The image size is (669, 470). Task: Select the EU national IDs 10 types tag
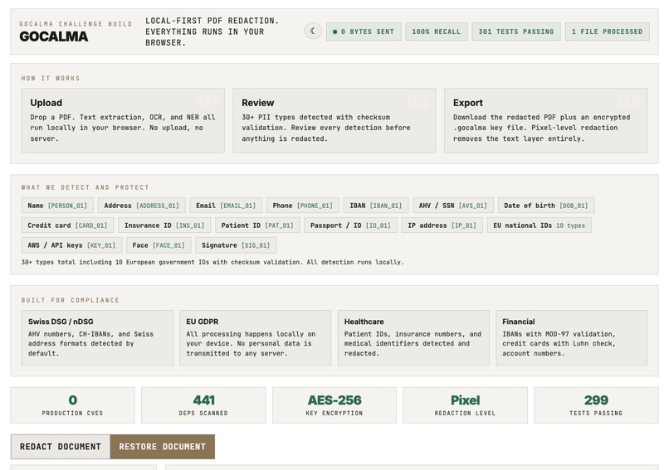[x=540, y=225]
